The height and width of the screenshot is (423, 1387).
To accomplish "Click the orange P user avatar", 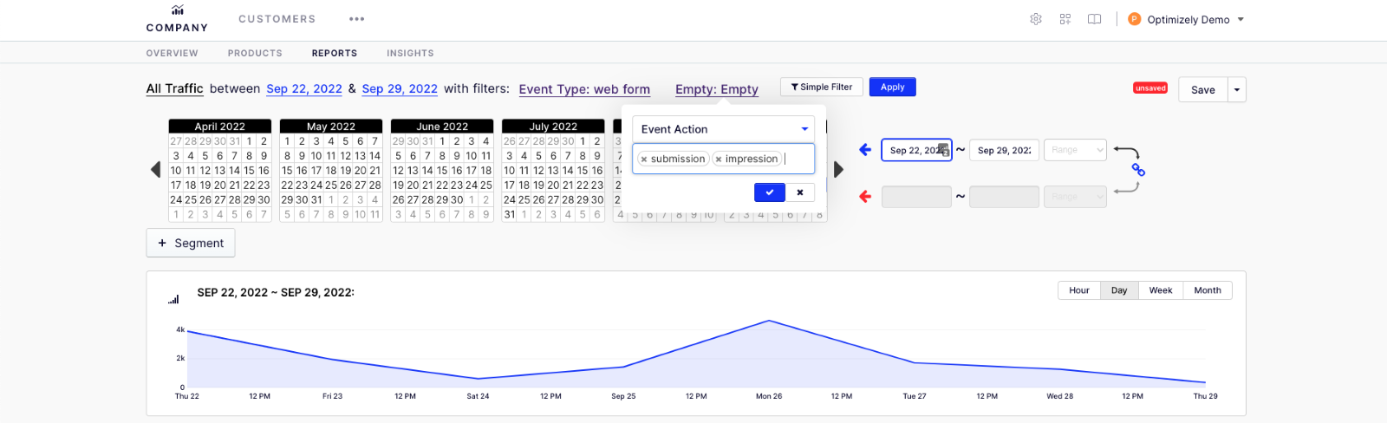I will [x=1135, y=19].
